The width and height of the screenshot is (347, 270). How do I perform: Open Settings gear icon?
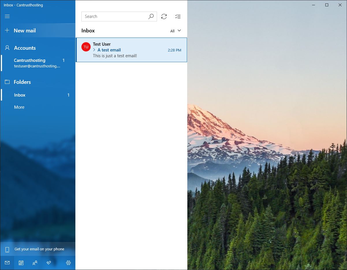click(68, 263)
